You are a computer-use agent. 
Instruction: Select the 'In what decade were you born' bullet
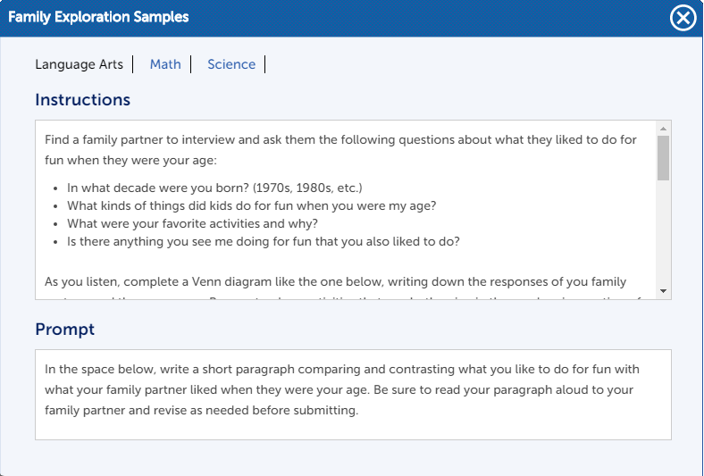tap(214, 188)
